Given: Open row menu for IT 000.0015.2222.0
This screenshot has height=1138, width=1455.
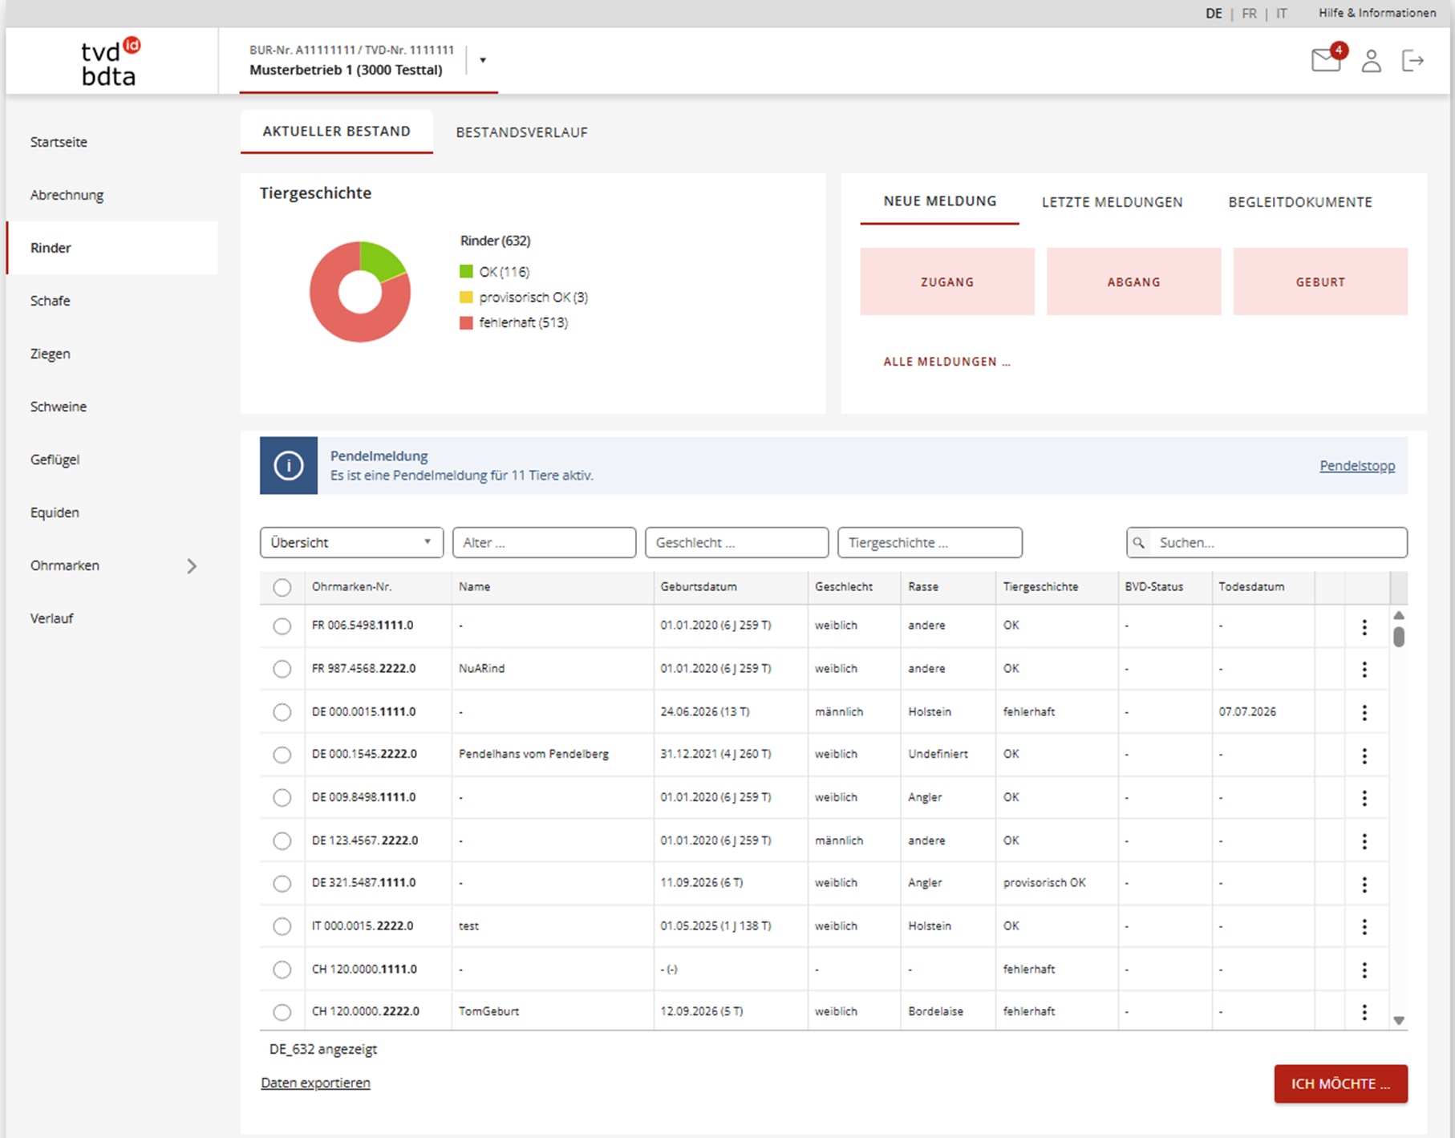Looking at the screenshot, I should pos(1364,926).
